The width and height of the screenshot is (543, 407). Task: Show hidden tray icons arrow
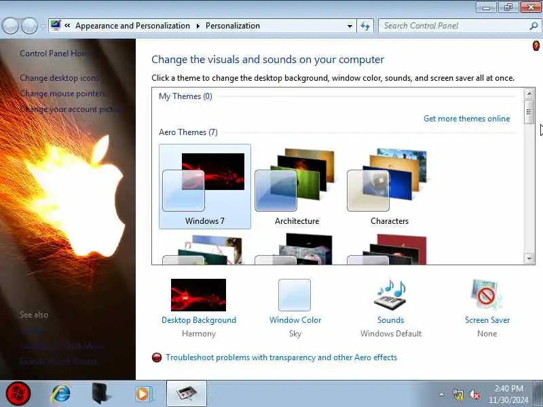441,394
